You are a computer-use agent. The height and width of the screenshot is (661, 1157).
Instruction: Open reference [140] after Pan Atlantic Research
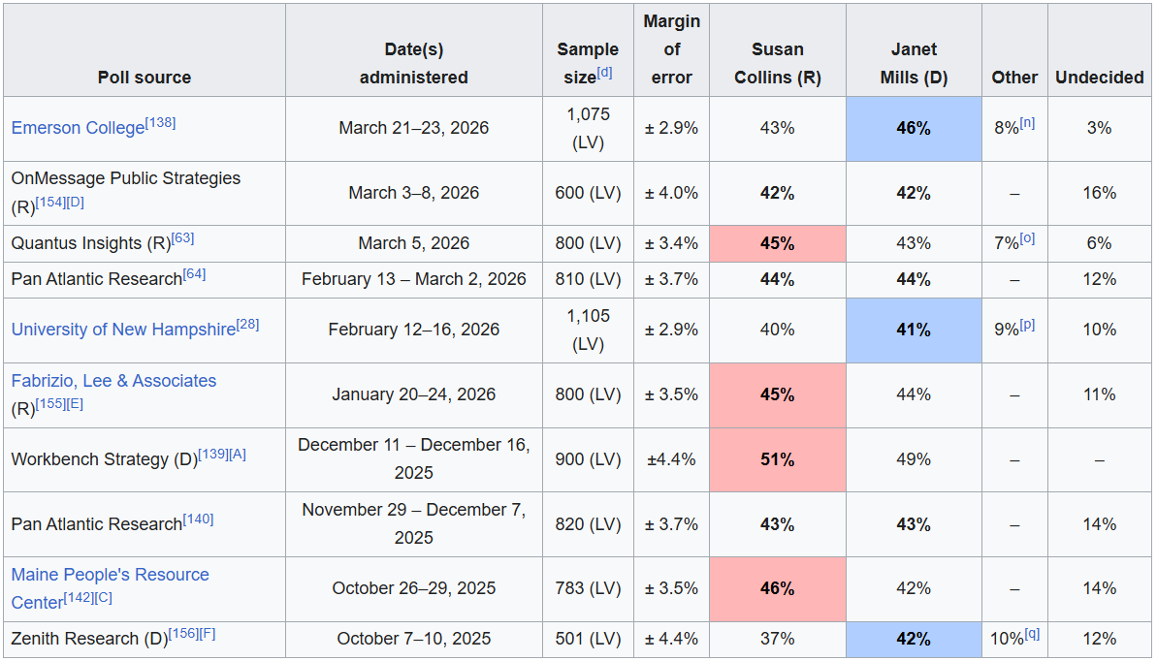(x=198, y=519)
